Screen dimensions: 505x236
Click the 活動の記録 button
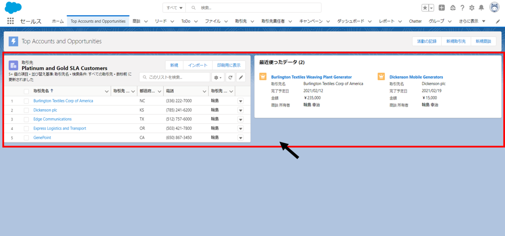pyautogui.click(x=427, y=41)
